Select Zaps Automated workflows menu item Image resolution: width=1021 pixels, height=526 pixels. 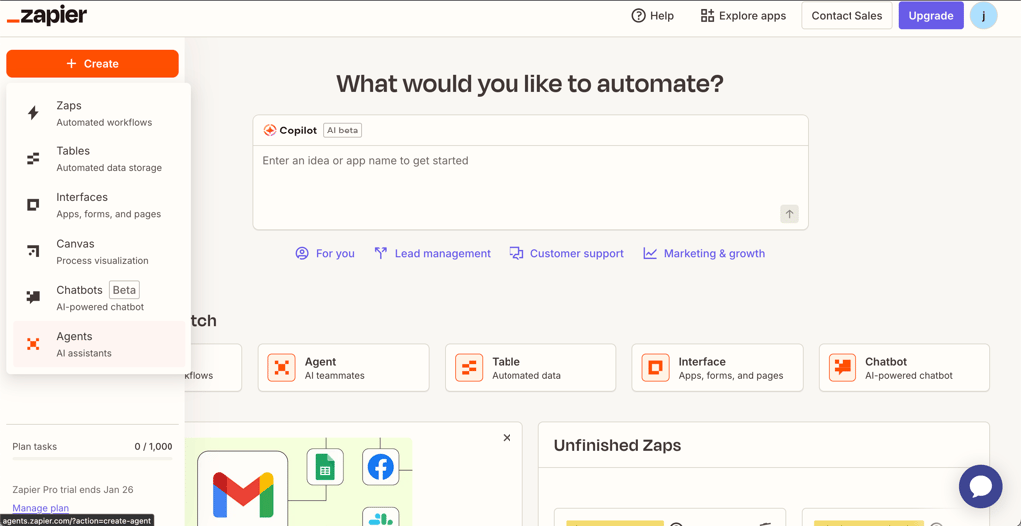point(99,113)
